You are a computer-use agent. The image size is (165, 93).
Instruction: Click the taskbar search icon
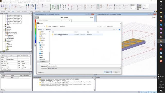pyautogui.click(x=161, y=5)
